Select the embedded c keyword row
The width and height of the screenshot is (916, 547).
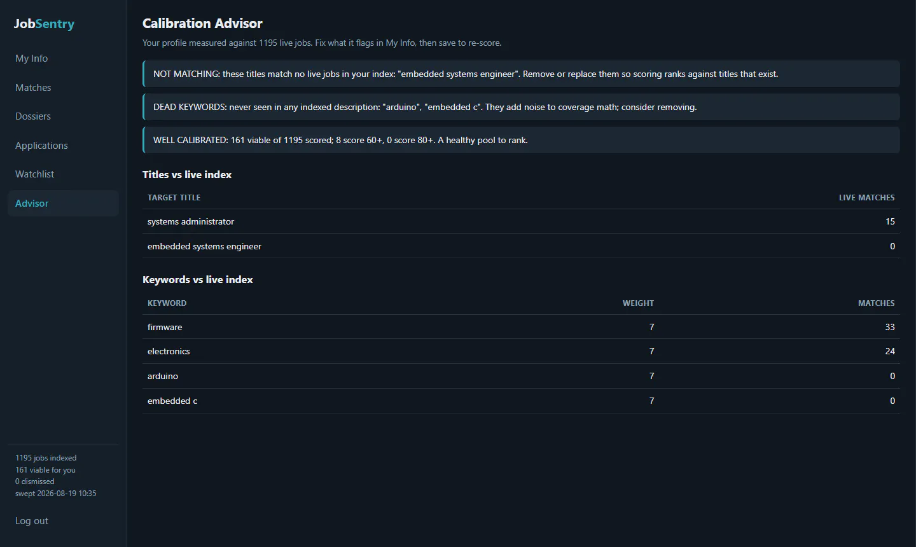(521, 401)
